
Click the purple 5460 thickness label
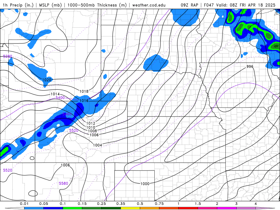[67, 114]
